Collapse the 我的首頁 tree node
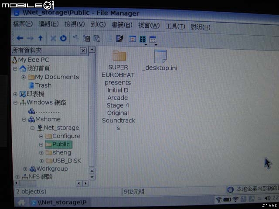279x209 pixels. tap(15, 69)
